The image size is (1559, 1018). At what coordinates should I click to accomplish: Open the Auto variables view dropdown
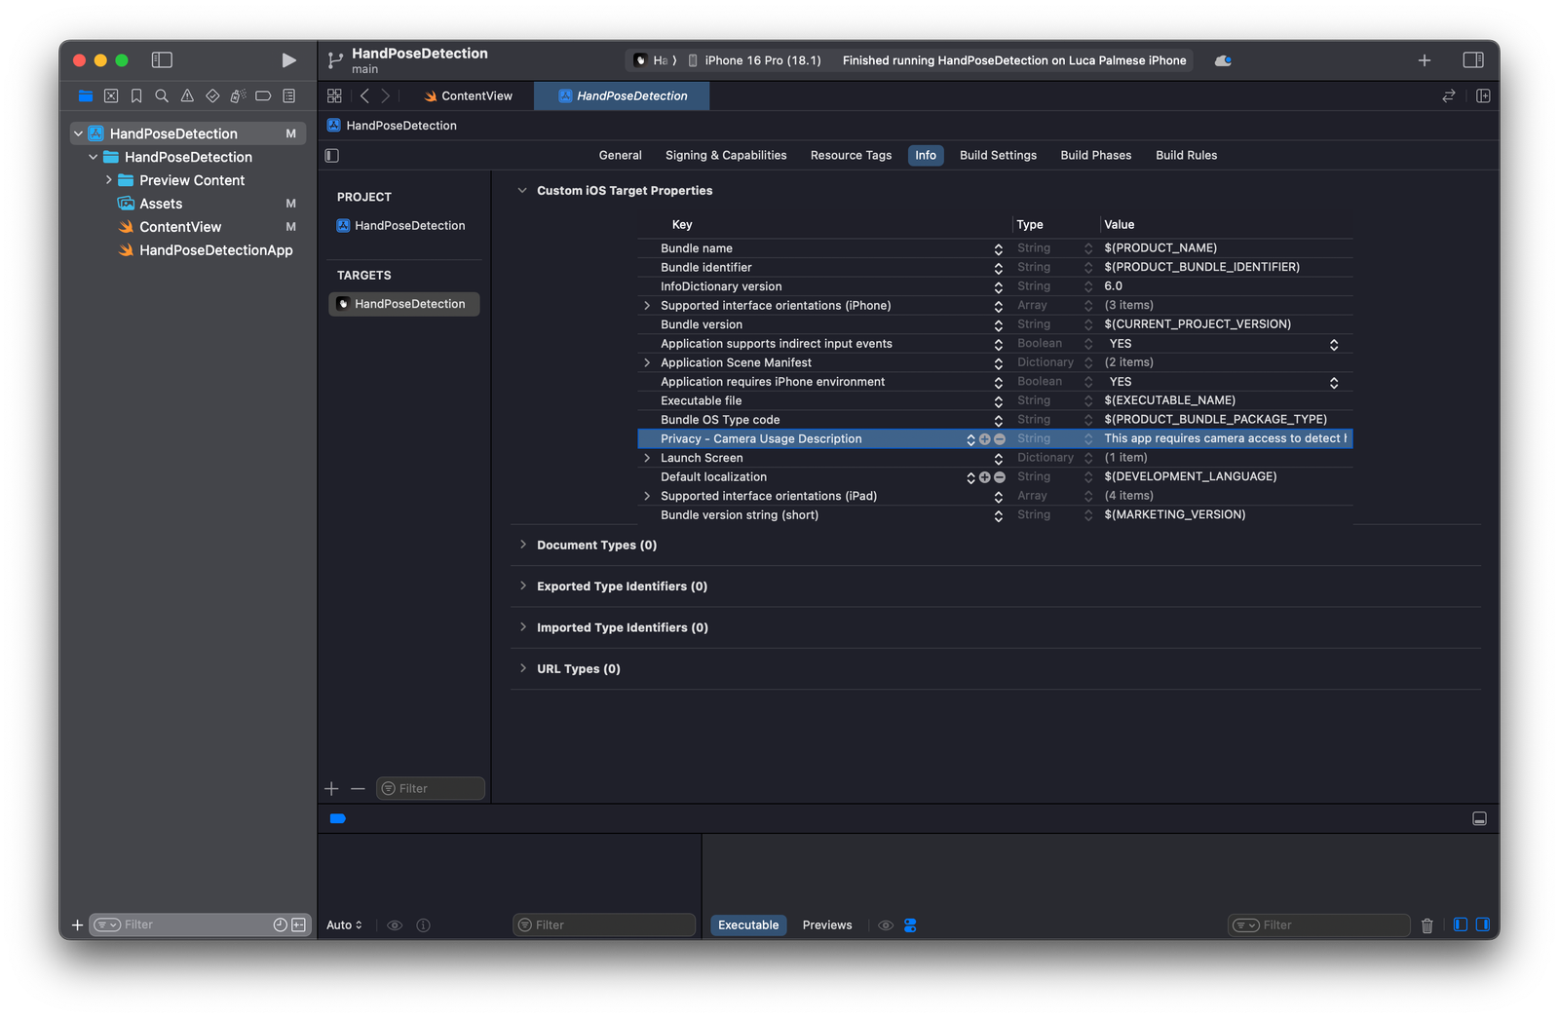click(x=344, y=925)
